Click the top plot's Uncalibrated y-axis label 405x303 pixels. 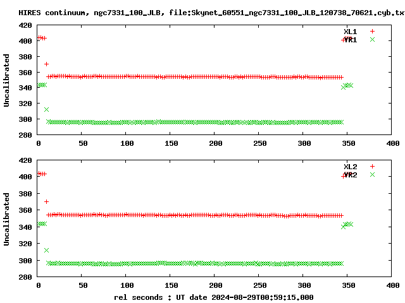(6, 80)
